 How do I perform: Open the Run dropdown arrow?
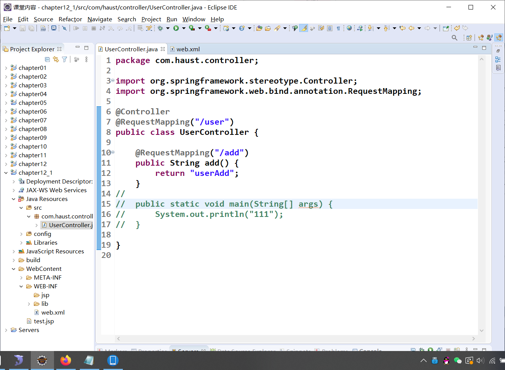tap(184, 28)
